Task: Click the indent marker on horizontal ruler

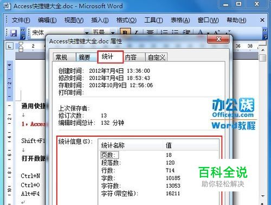Action: click(x=21, y=47)
